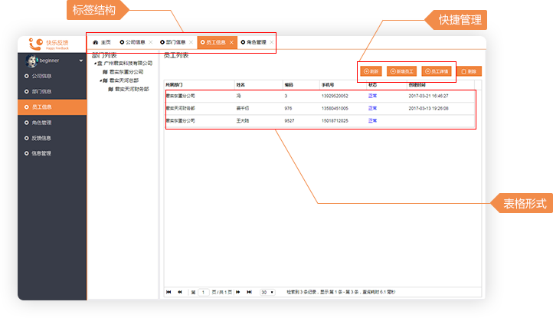Go to next page in pagination
Screen dimensions: 553x318
pos(238,292)
